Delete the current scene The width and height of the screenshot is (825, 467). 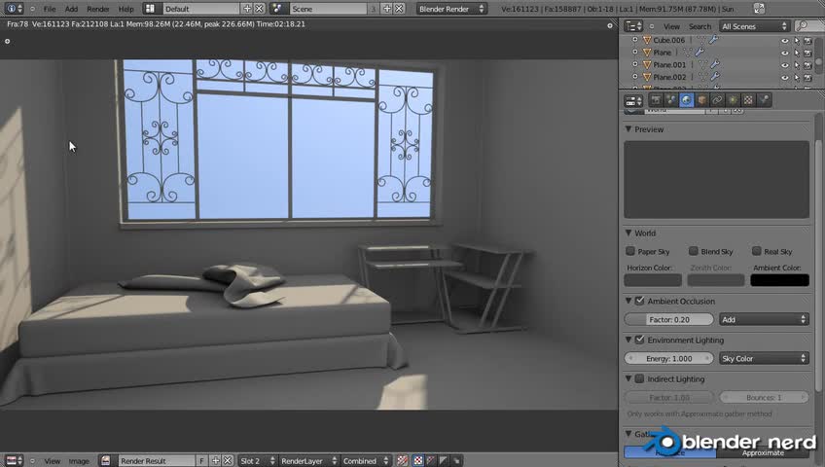pyautogui.click(x=399, y=9)
